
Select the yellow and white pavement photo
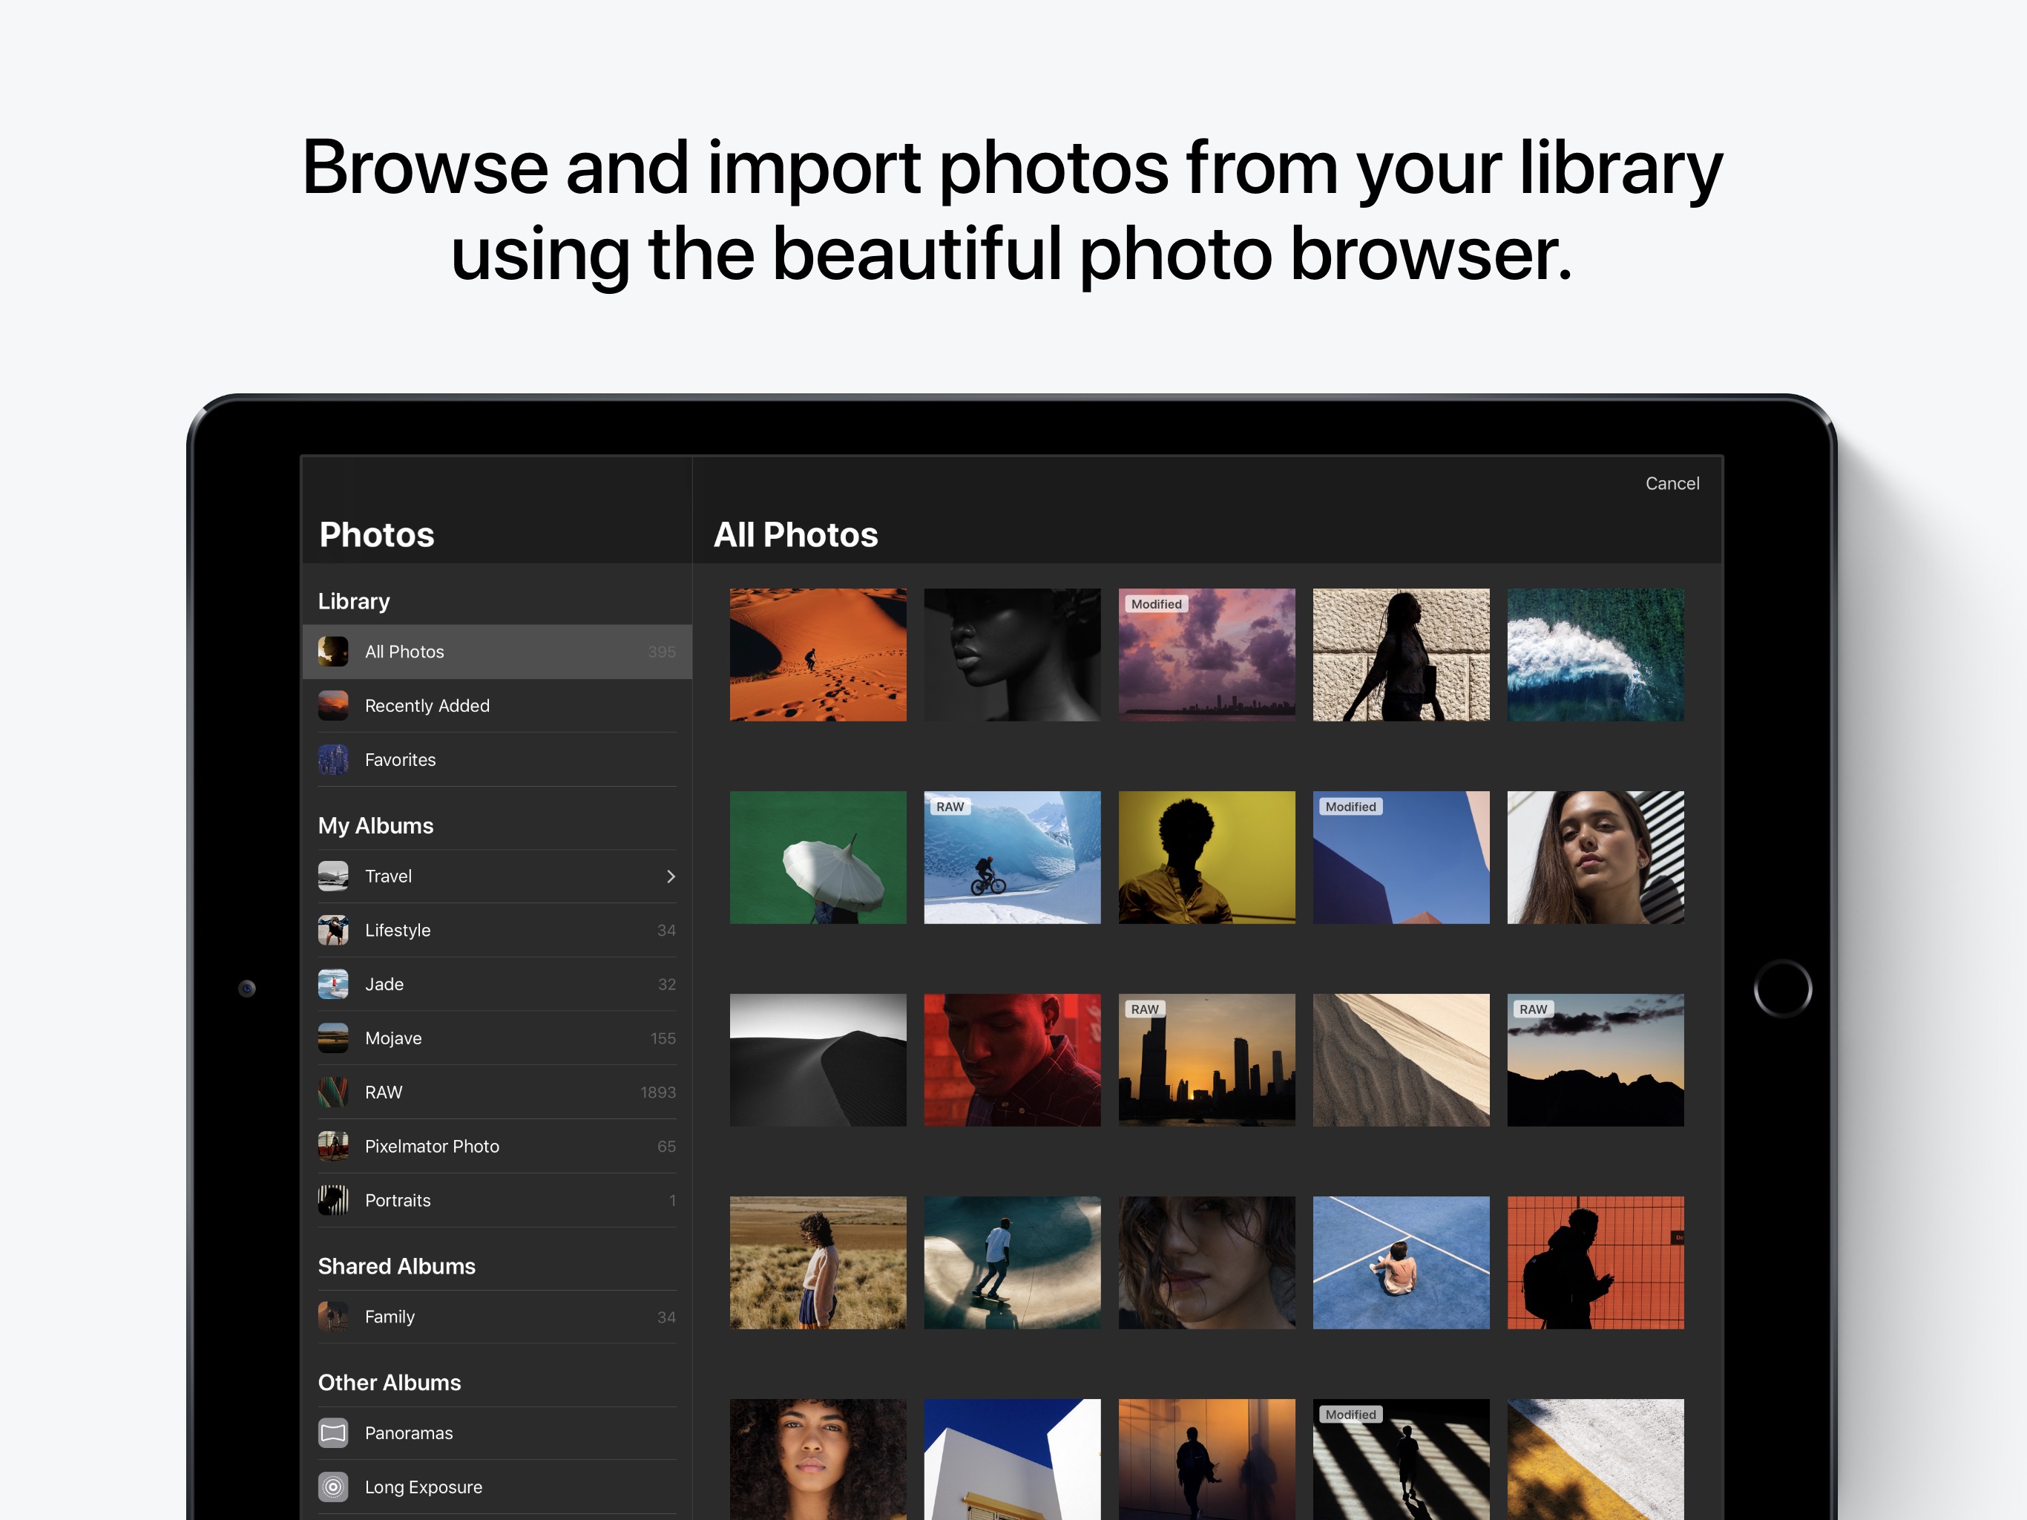(1595, 1458)
